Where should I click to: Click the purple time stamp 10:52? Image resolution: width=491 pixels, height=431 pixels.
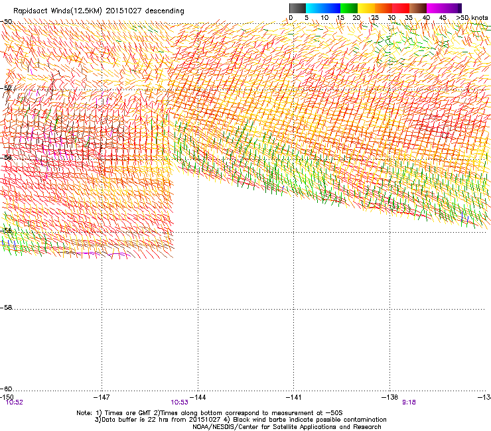click(15, 402)
